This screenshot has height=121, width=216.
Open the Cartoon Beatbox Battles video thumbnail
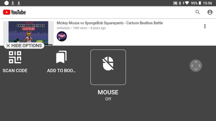pos(28,33)
